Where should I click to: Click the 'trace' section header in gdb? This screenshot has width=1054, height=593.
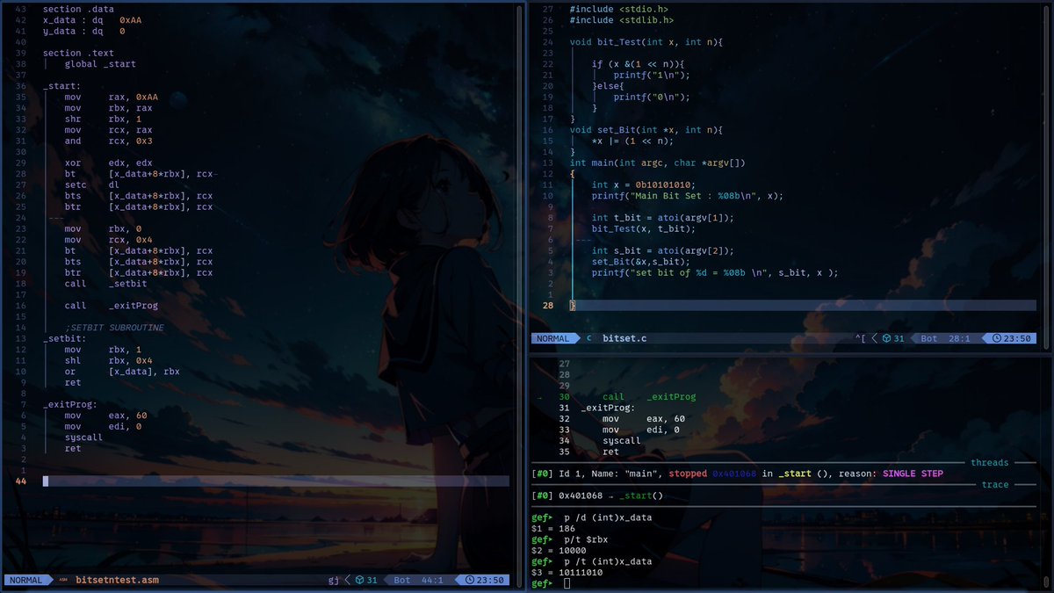[995, 485]
